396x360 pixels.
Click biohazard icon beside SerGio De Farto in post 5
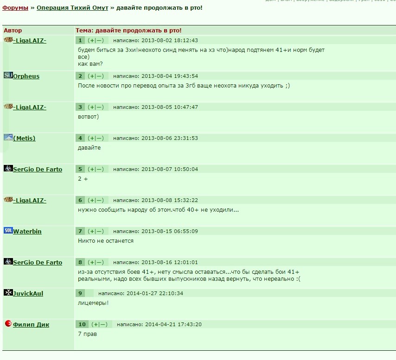pos(8,168)
